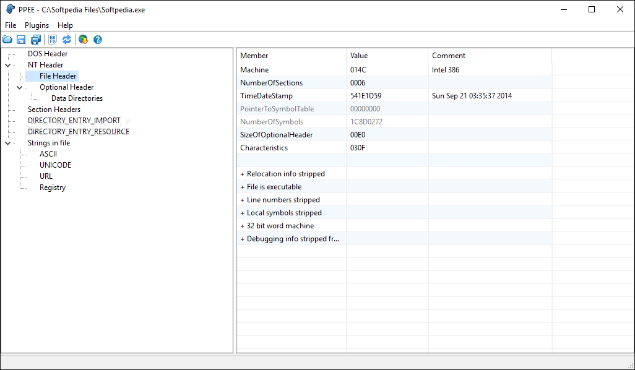Click the PPEE app icon in title bar
635x370 pixels.
(x=10, y=9)
